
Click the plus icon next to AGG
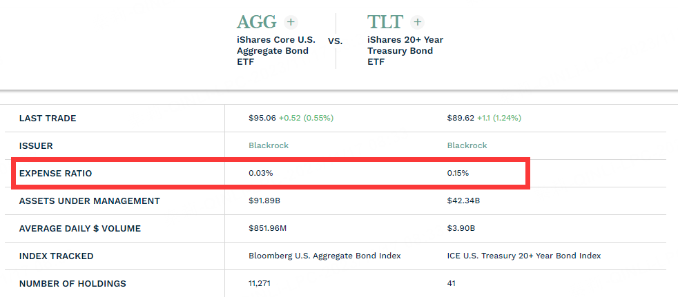click(291, 22)
